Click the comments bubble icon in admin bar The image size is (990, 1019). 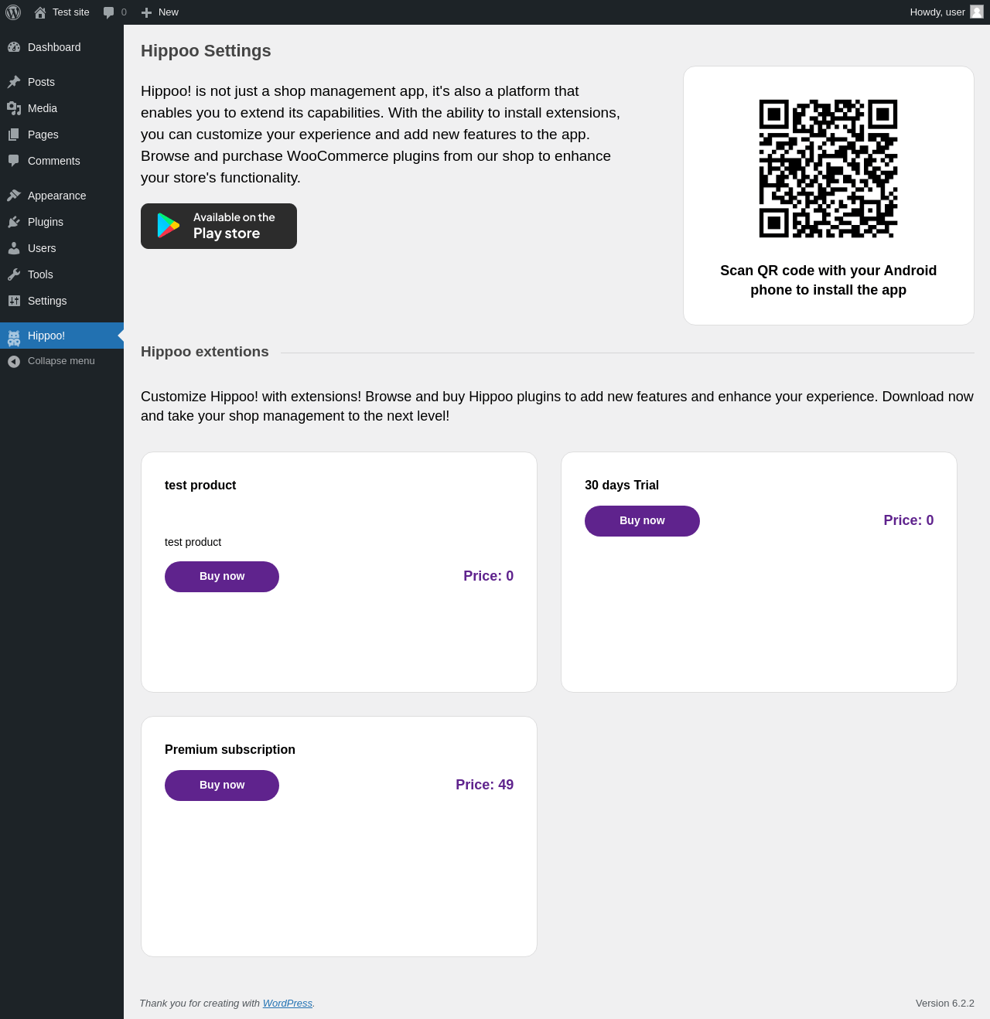click(x=109, y=12)
